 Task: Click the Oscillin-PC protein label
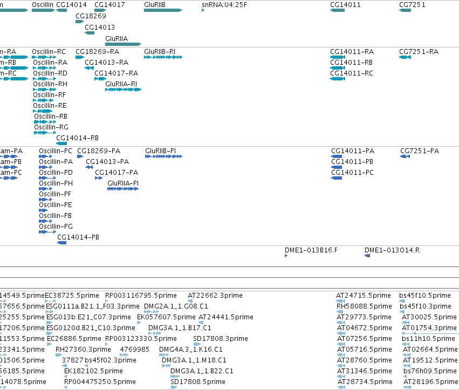pyautogui.click(x=56, y=151)
